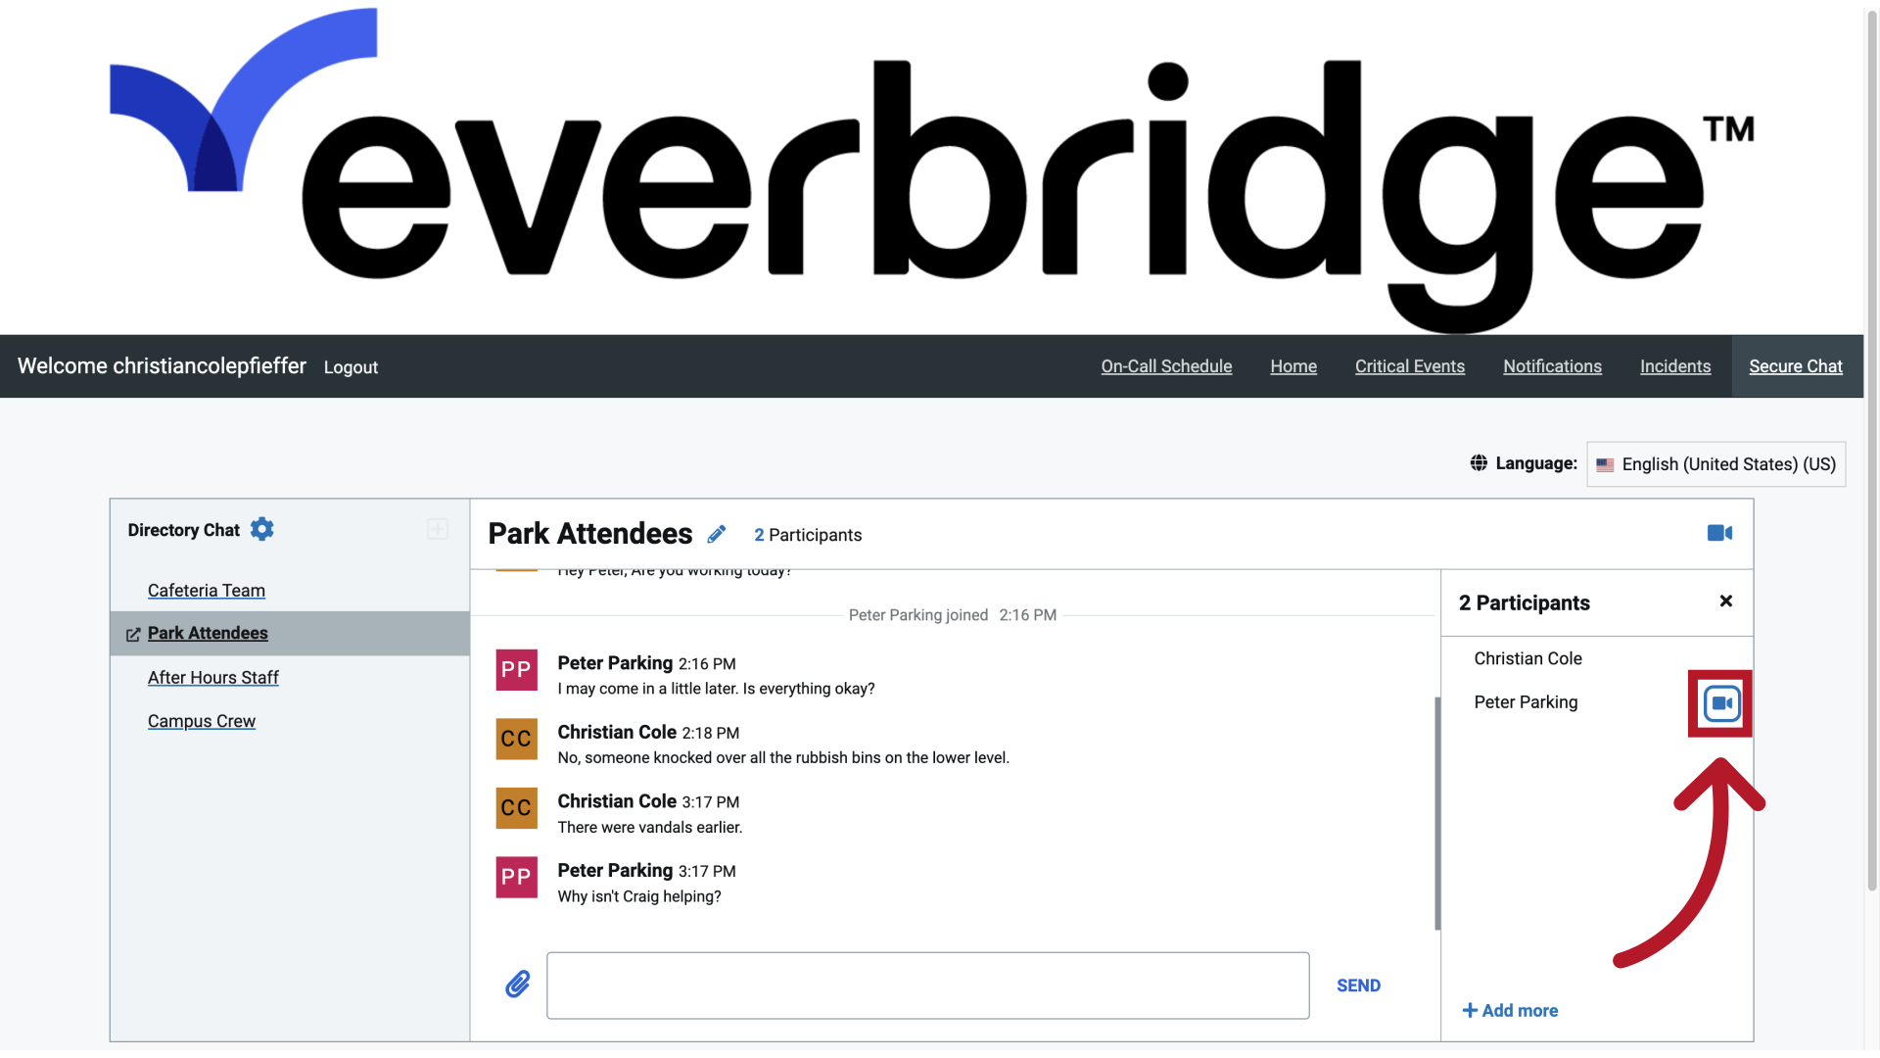Click the Add more participants button
Screen dimensions: 1880x1058
pos(1510,1010)
